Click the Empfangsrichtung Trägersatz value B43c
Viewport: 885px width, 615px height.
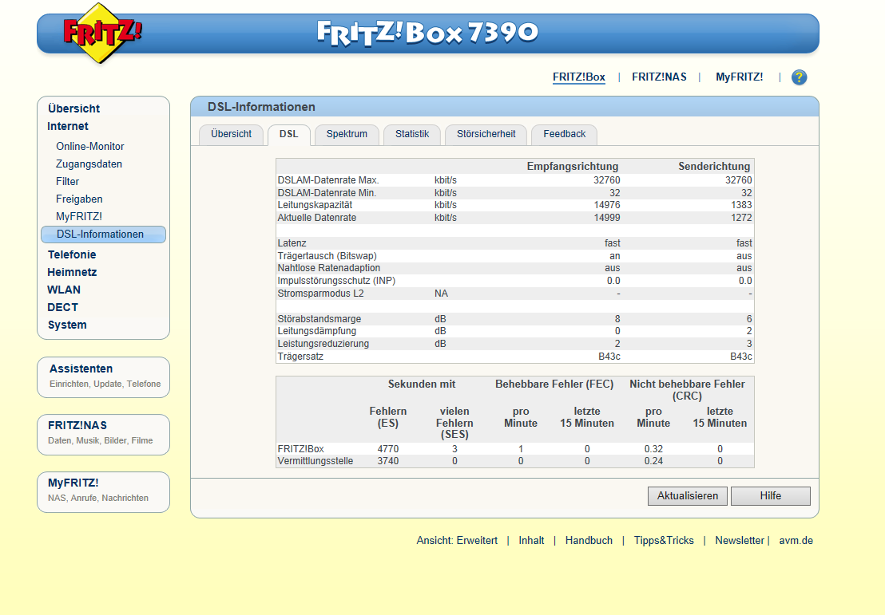(609, 357)
